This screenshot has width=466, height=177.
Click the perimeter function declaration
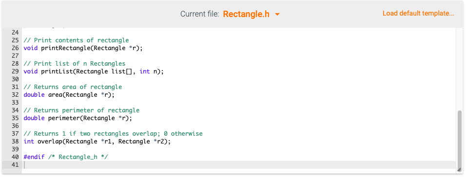[x=78, y=118]
